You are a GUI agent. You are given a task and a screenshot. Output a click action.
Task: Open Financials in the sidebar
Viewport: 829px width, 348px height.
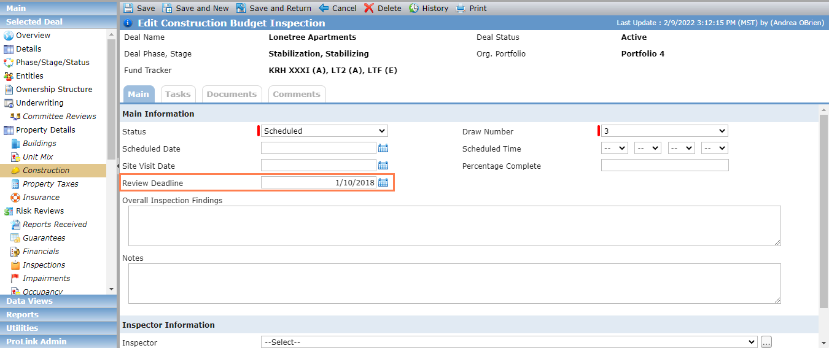[41, 252]
